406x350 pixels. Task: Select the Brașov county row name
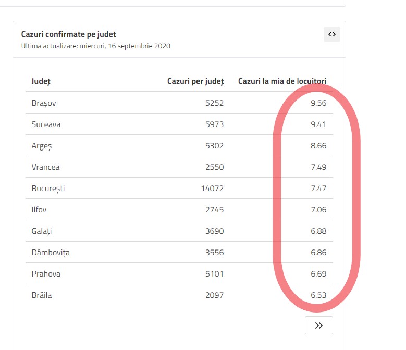[44, 103]
